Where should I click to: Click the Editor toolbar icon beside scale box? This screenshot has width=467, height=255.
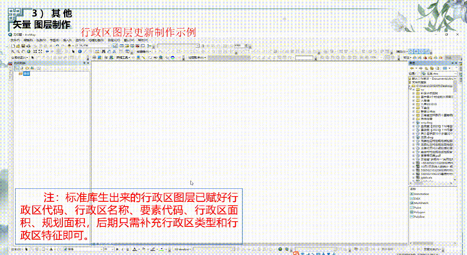(x=115, y=46)
